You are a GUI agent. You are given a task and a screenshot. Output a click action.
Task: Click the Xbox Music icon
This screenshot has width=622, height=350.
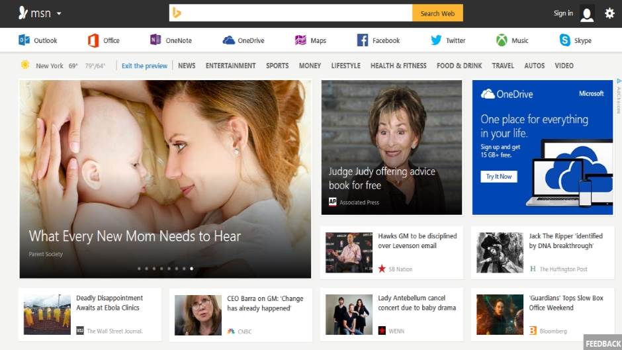point(502,40)
